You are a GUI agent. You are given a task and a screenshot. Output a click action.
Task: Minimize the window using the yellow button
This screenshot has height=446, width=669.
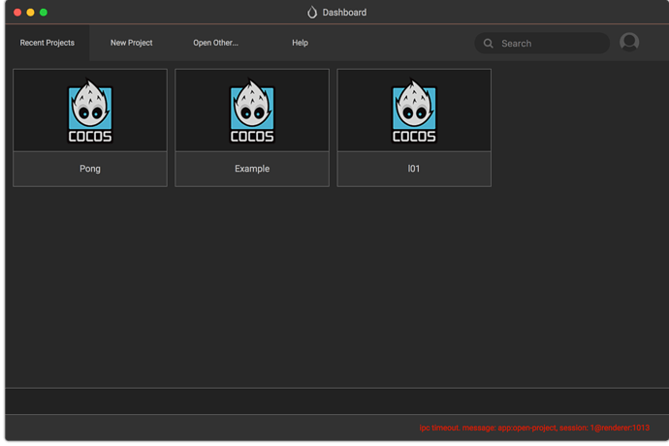click(30, 13)
